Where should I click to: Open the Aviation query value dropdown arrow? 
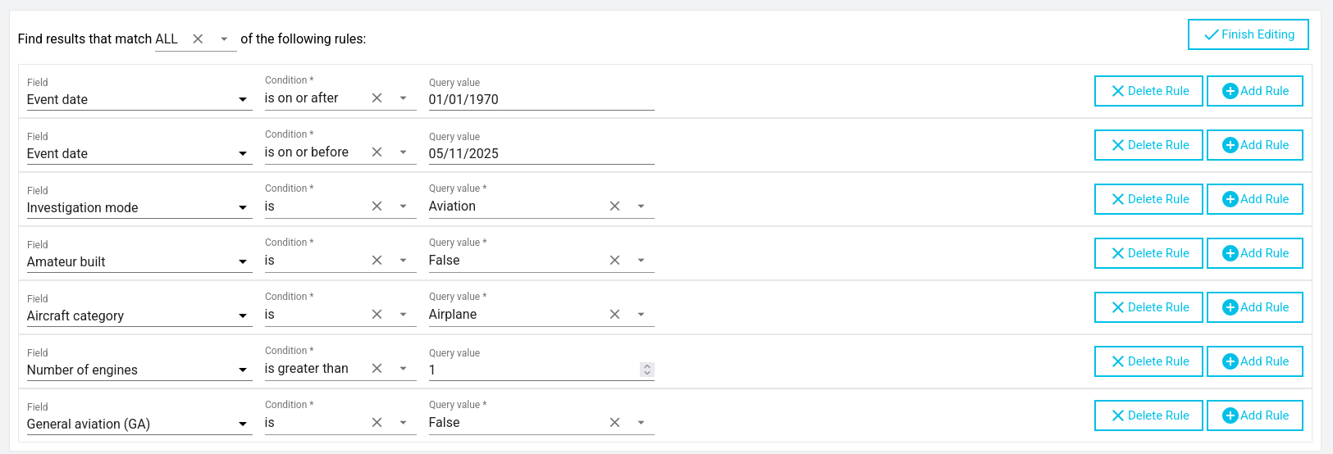coord(641,207)
